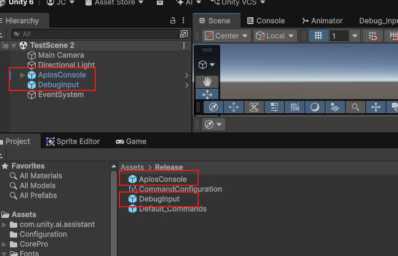
Task: Collapse the TestScene 2 scene tree
Action: (x=14, y=46)
